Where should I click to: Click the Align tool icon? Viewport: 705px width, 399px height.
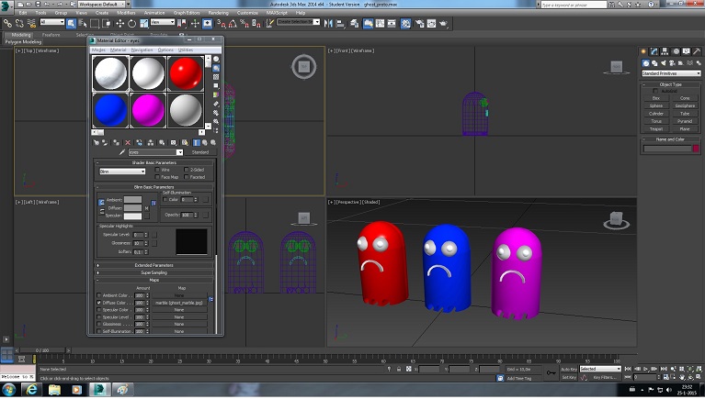click(x=340, y=23)
